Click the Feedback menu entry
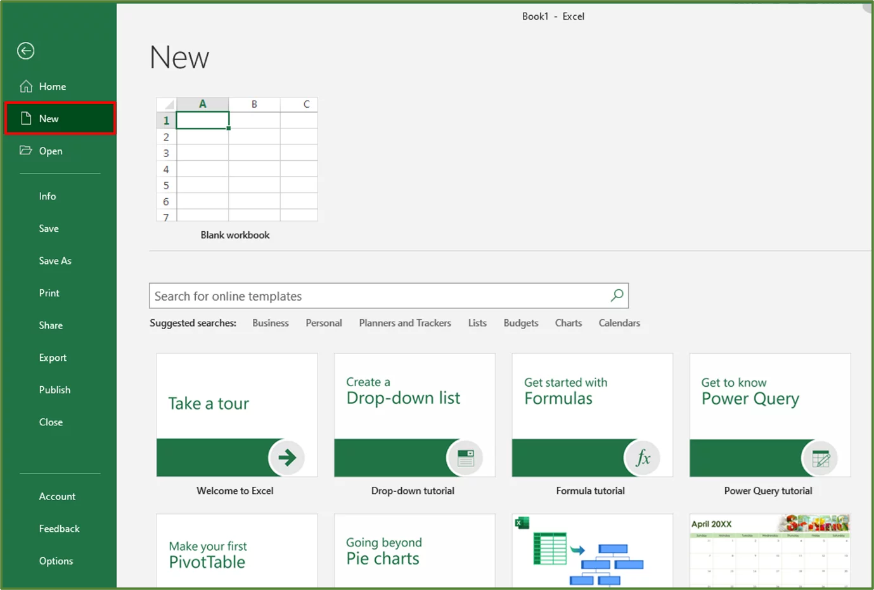 pos(59,528)
